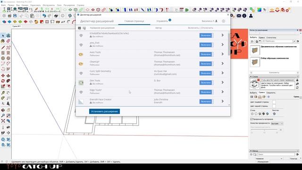Toggle switch for the ams_ extension row
This screenshot has height=170, width=302.
(207, 45)
